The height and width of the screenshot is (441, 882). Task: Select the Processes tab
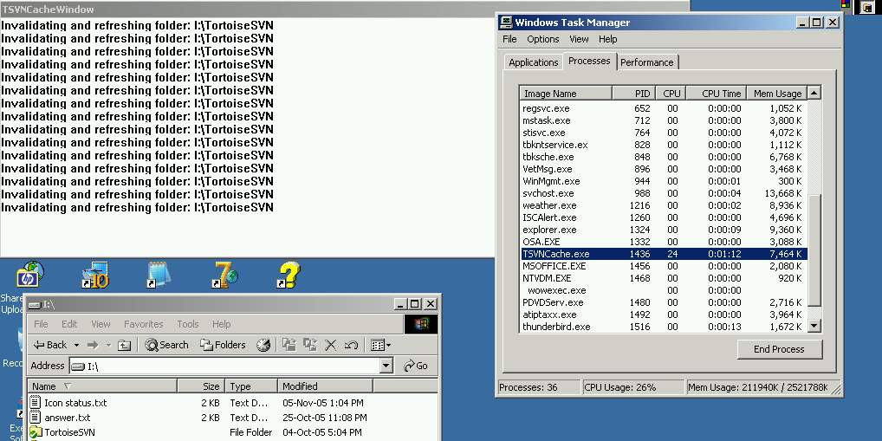(589, 61)
